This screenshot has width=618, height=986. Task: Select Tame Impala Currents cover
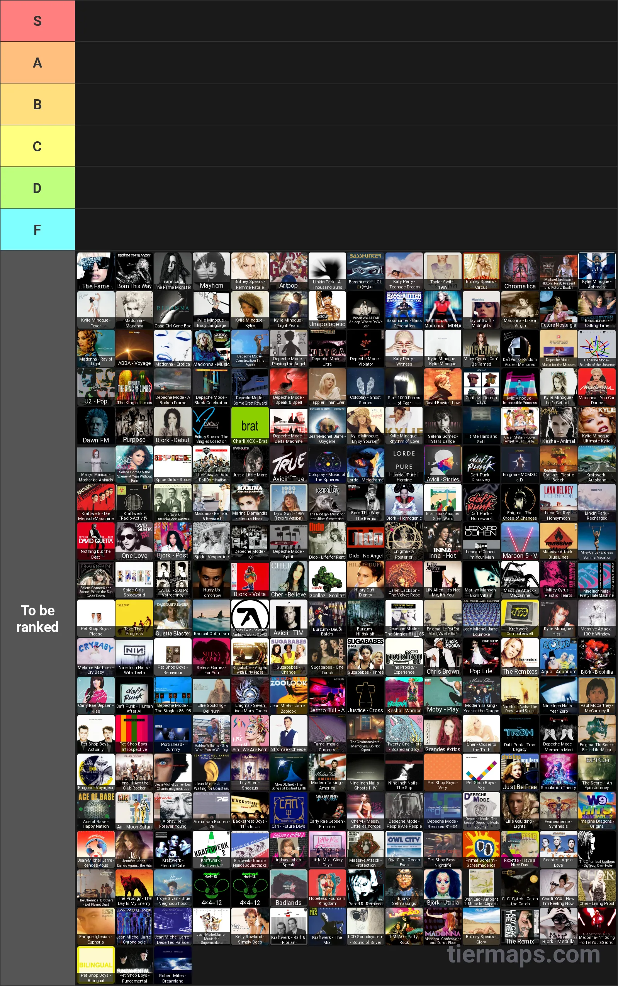[327, 734]
